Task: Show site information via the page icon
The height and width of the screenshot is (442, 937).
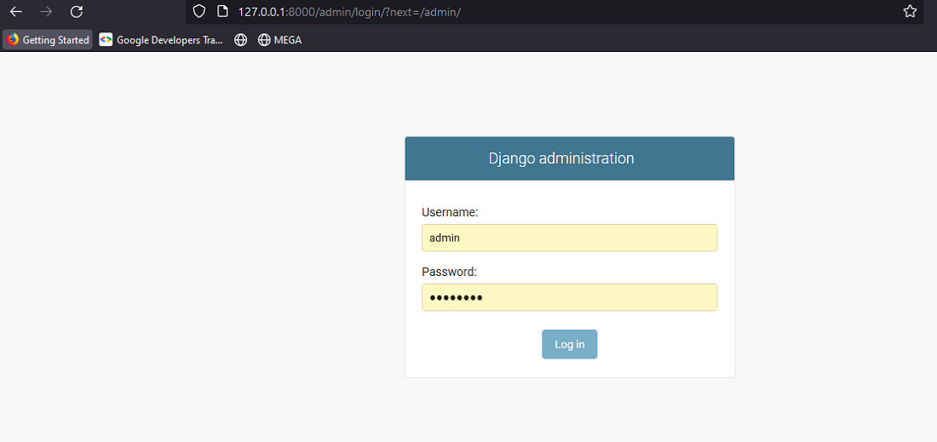Action: 222,11
